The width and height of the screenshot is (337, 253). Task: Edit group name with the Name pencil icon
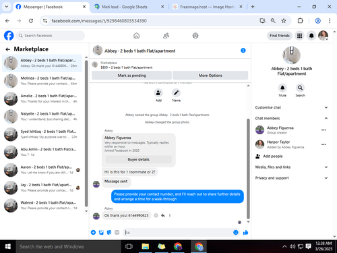(176, 92)
